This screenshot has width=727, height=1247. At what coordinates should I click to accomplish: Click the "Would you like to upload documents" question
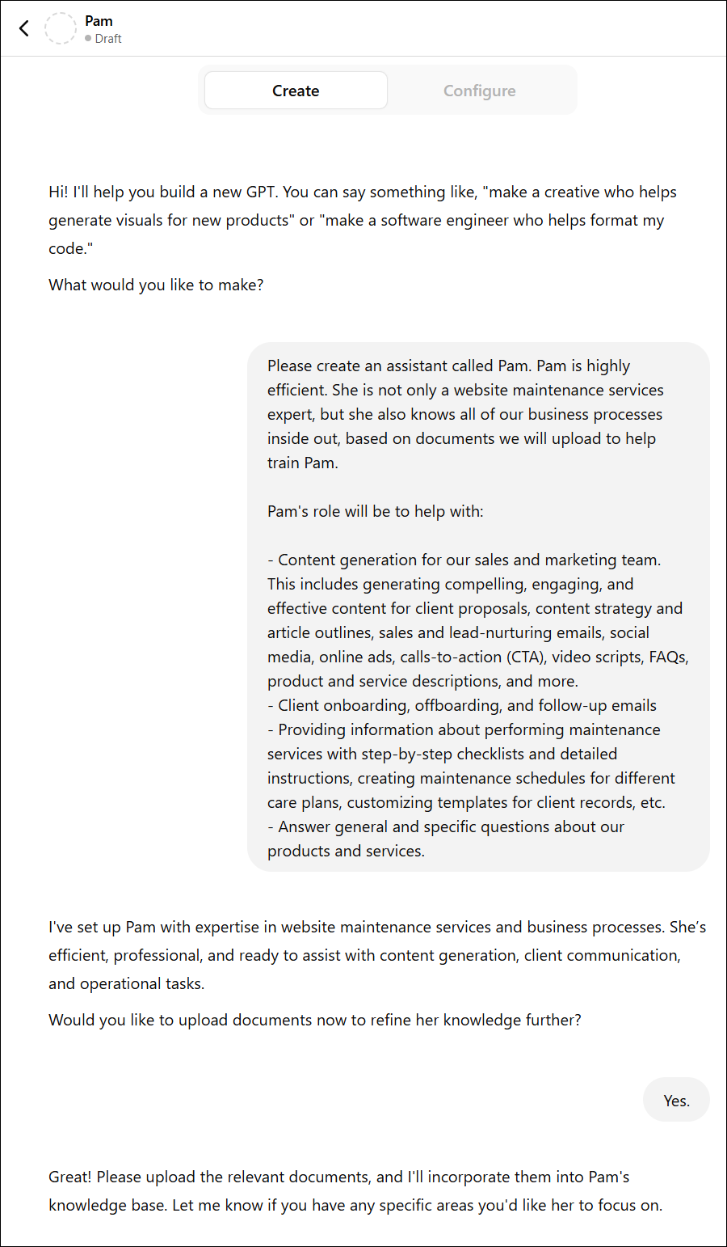coord(314,1020)
